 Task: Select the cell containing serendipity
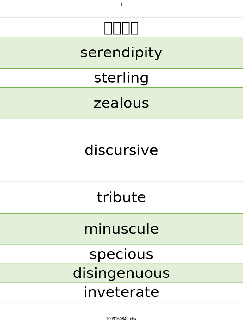tap(121, 53)
